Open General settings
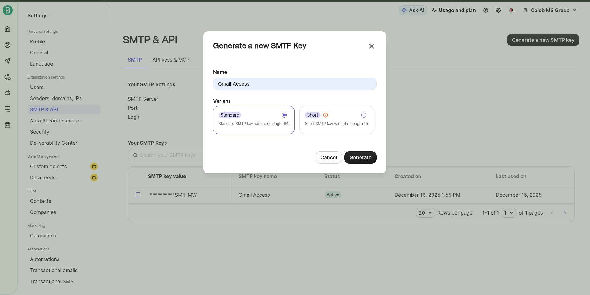 click(x=39, y=53)
